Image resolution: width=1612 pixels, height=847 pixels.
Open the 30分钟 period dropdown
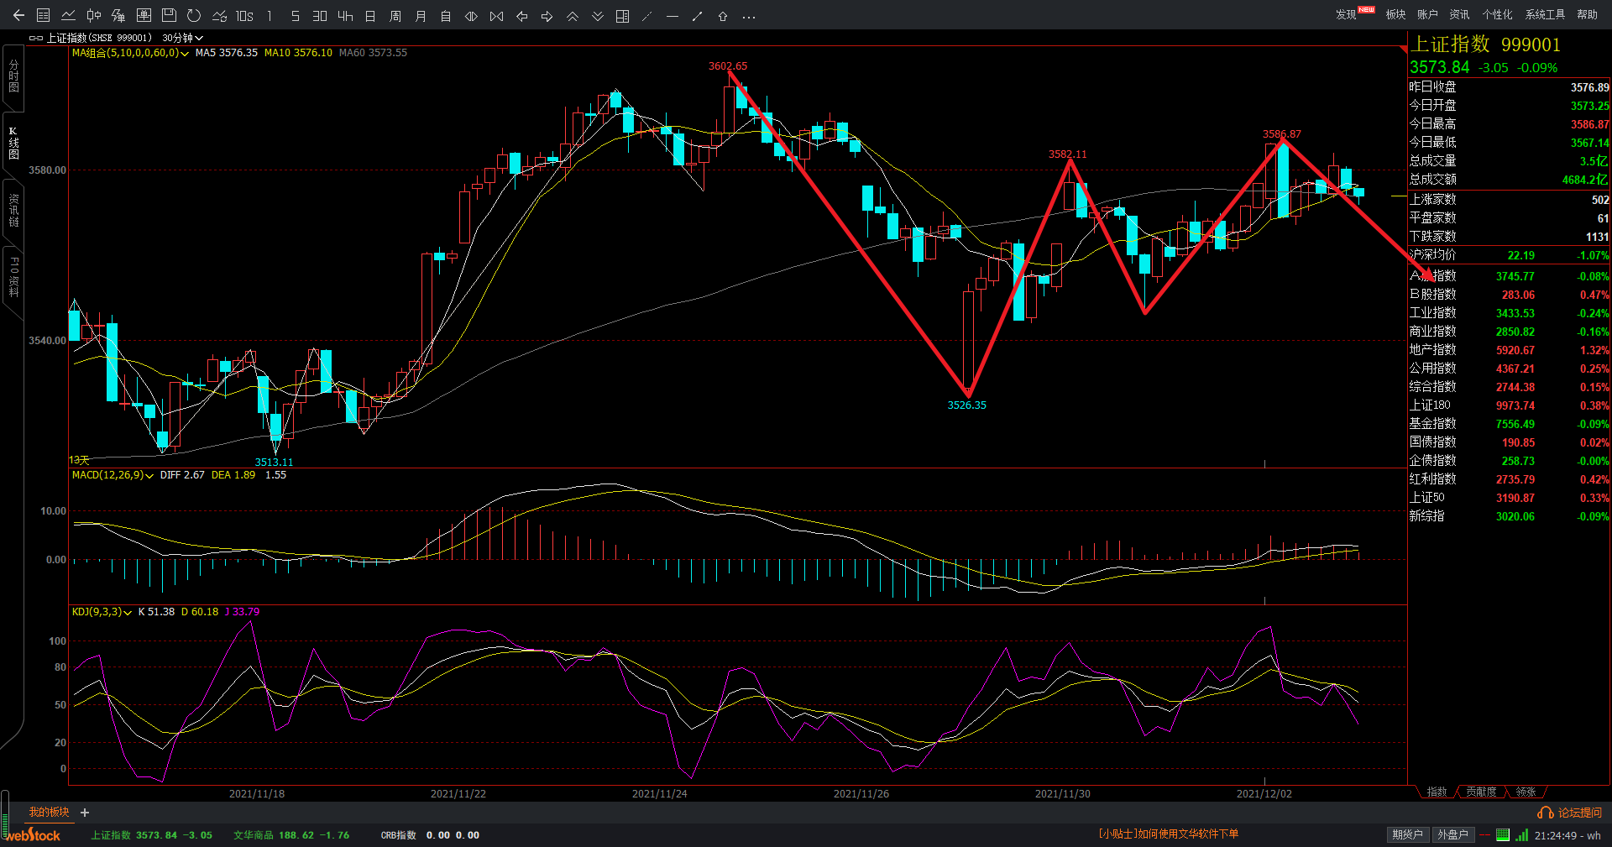click(182, 38)
